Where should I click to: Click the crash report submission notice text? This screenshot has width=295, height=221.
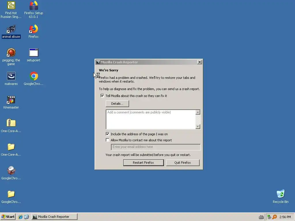(148, 155)
